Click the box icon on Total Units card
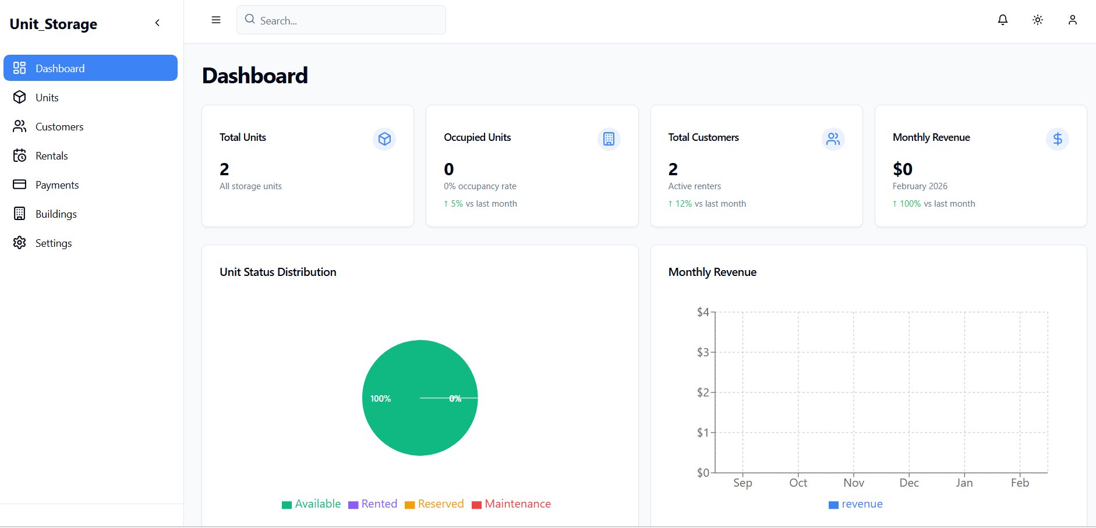Screen dimensions: 1096x528 [384, 139]
